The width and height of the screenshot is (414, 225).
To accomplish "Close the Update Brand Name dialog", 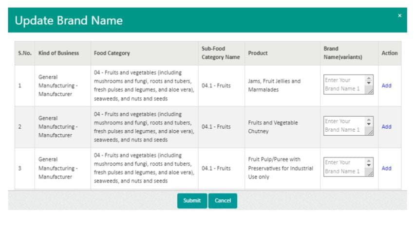I will point(399,16).
